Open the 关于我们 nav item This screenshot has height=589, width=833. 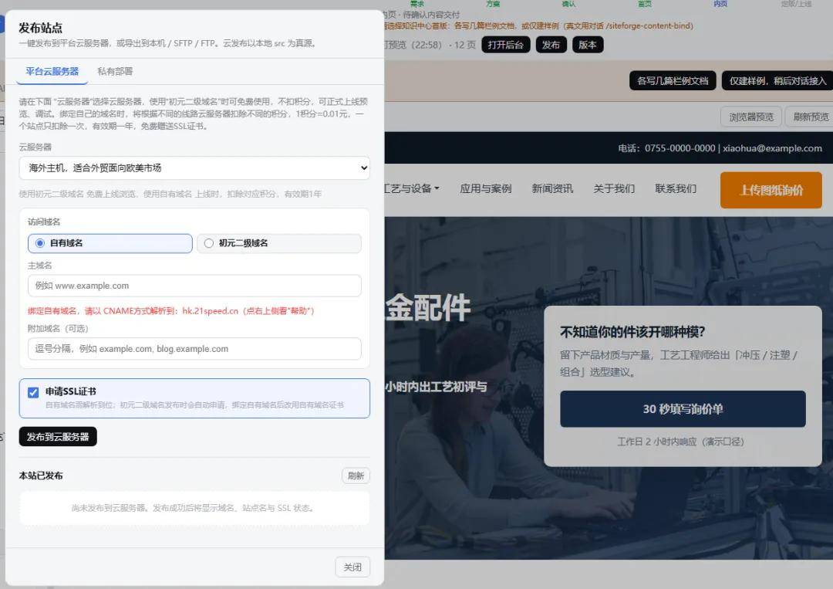coord(614,188)
